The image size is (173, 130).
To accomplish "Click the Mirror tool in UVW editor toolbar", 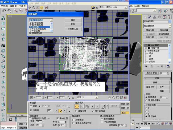I will click(x=46, y=8).
